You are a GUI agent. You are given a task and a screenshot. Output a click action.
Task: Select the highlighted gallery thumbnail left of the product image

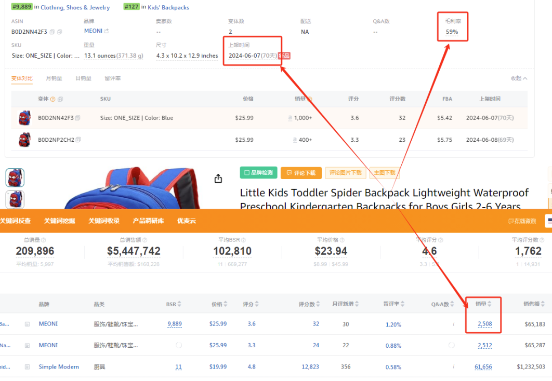click(x=15, y=178)
